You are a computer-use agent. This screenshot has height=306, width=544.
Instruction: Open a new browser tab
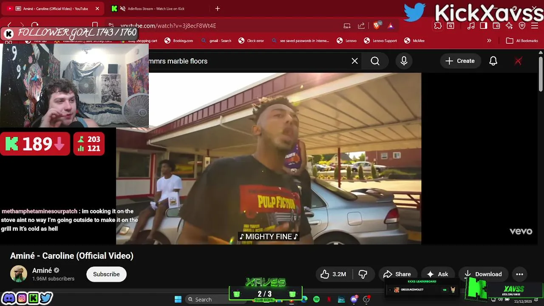[218, 8]
